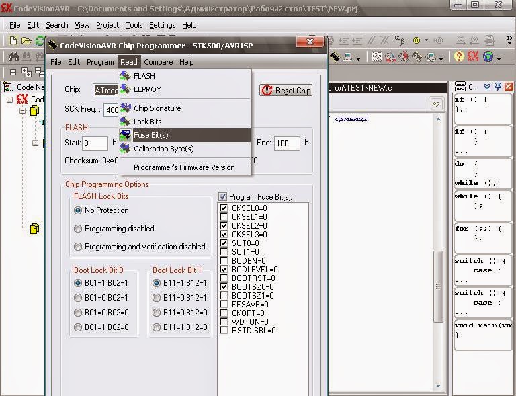This screenshot has width=516, height=396.
Task: Open the Tools menu in main window
Action: point(134,25)
